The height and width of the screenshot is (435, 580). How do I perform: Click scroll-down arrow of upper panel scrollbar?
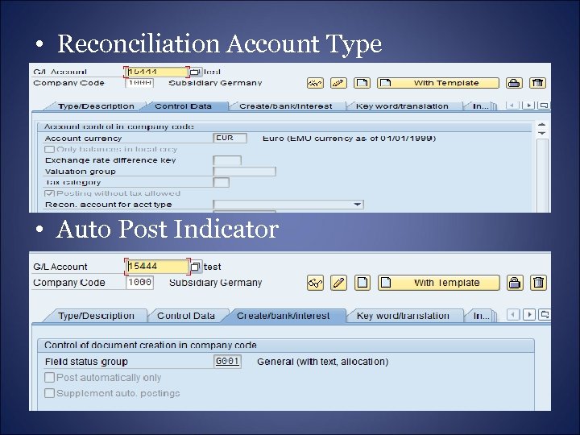point(542,133)
